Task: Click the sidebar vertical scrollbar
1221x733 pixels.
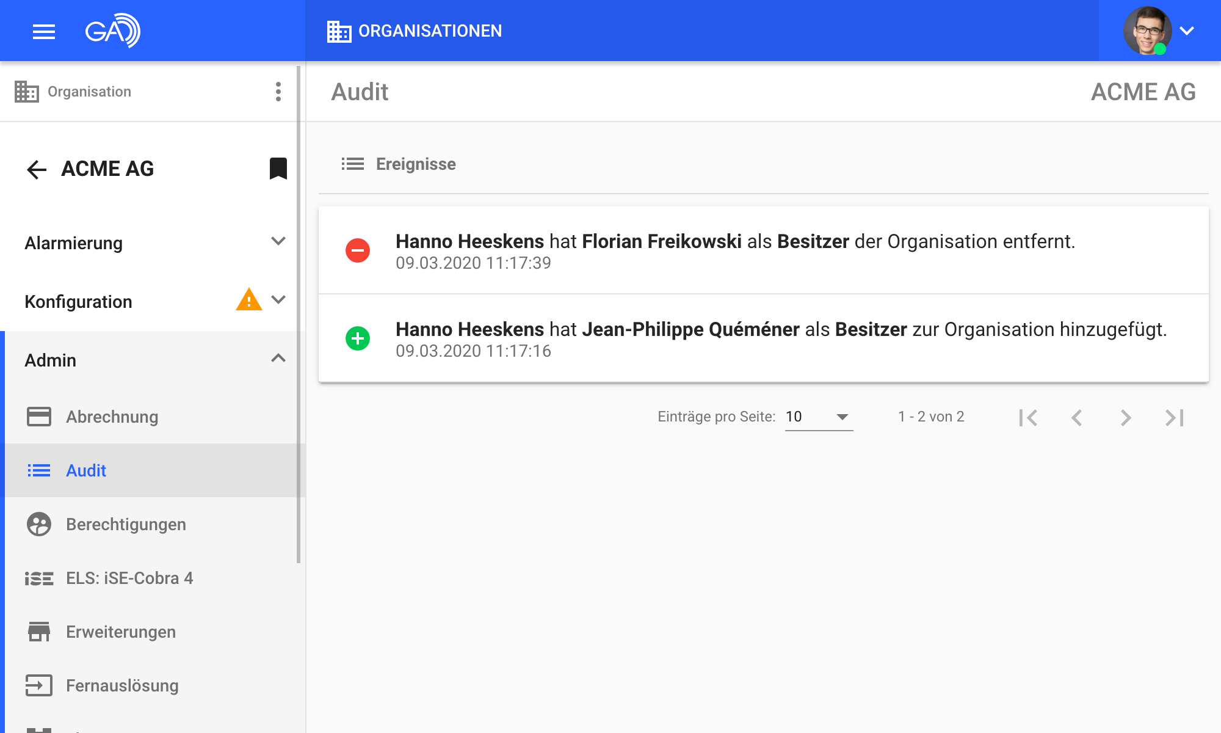Action: [x=299, y=315]
